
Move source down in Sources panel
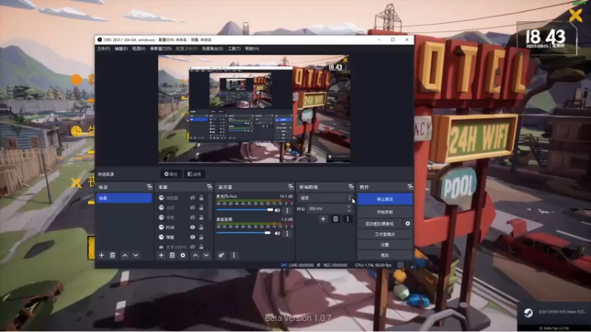click(206, 255)
